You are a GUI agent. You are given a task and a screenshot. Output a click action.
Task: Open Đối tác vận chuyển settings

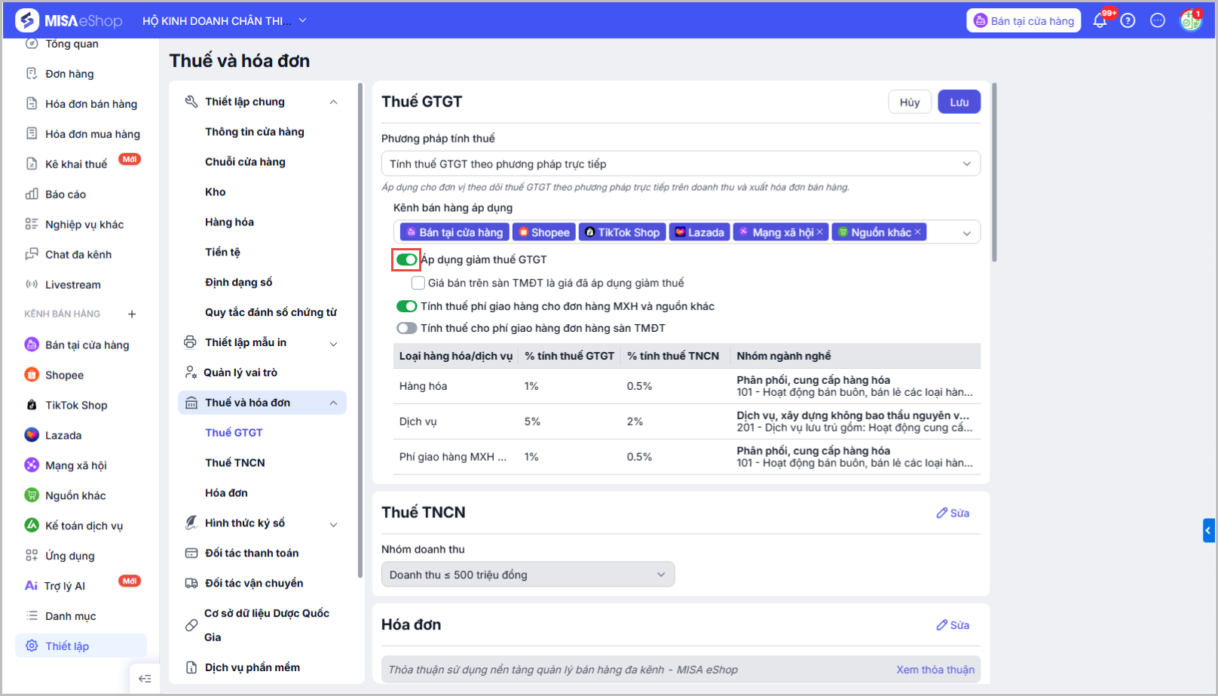pyautogui.click(x=254, y=584)
